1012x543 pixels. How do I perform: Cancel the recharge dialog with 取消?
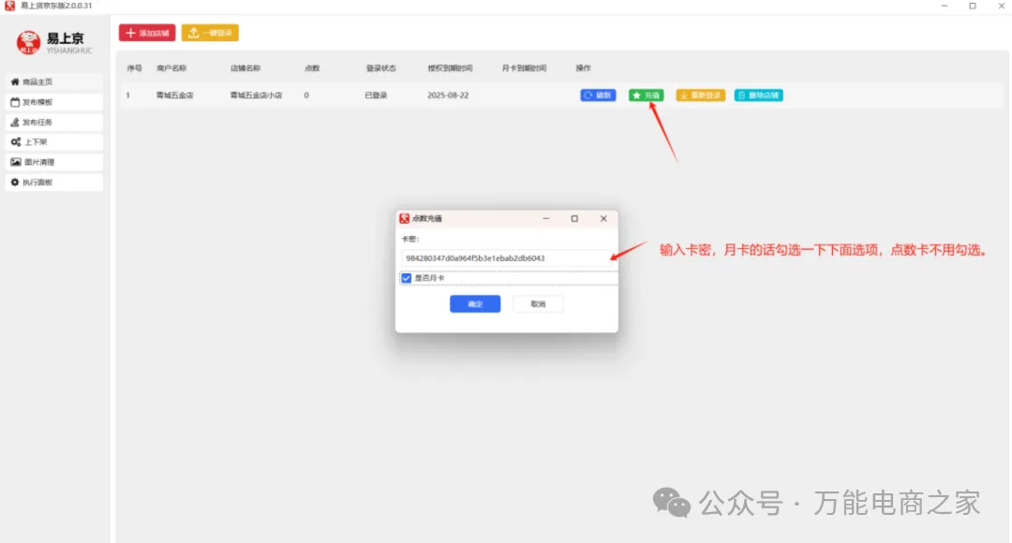[x=538, y=304]
